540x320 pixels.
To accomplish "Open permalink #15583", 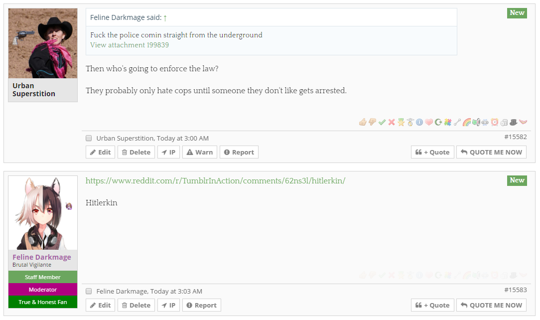I will click(516, 290).
